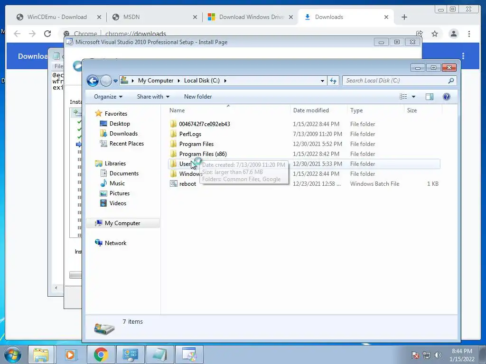Click My Computer in the address breadcrumb
The width and height of the screenshot is (486, 364).
[156, 81]
